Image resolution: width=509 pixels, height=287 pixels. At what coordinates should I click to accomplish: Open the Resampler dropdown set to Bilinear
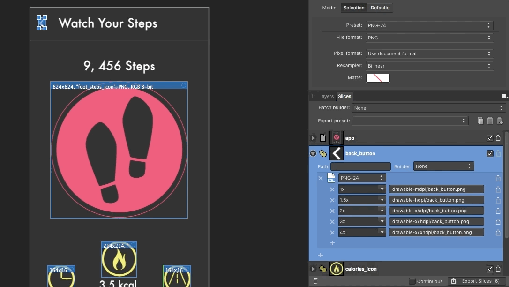coord(429,66)
